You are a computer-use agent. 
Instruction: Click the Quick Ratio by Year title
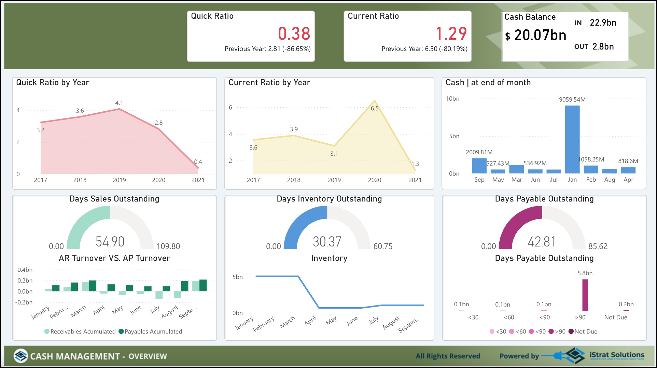tap(53, 83)
